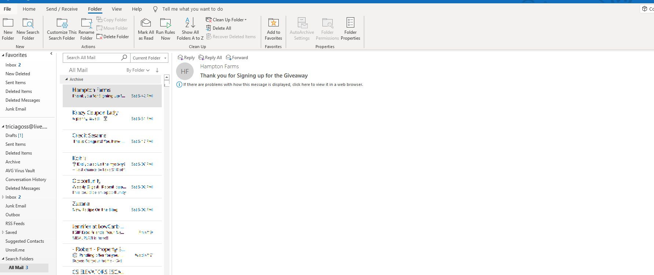Click the search magnifier icon
The height and width of the screenshot is (275, 654).
tap(124, 58)
